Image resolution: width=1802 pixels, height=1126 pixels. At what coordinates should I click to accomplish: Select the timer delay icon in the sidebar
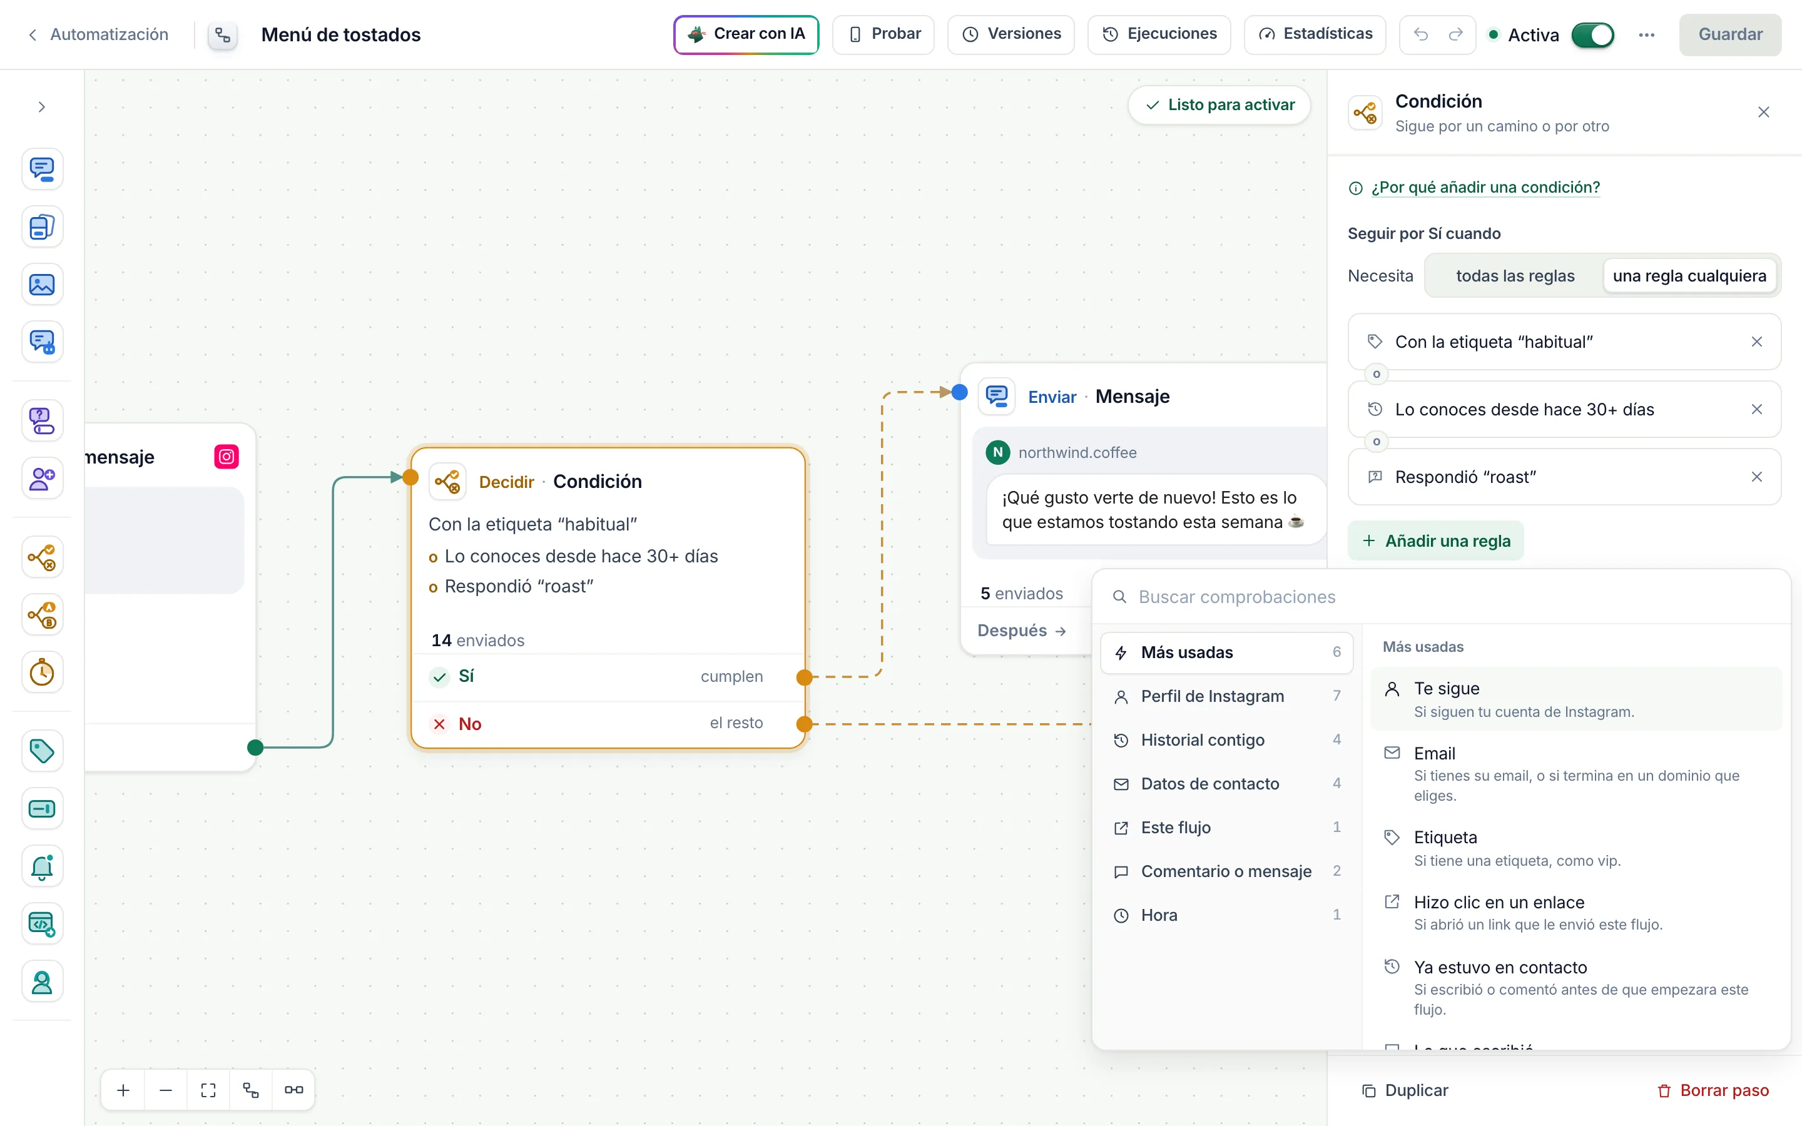pos(42,672)
